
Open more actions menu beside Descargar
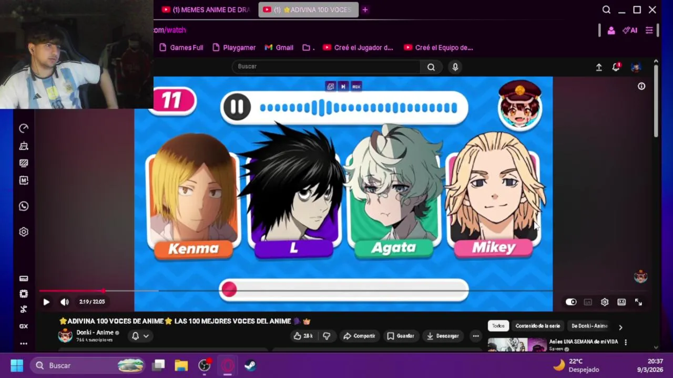tap(476, 336)
